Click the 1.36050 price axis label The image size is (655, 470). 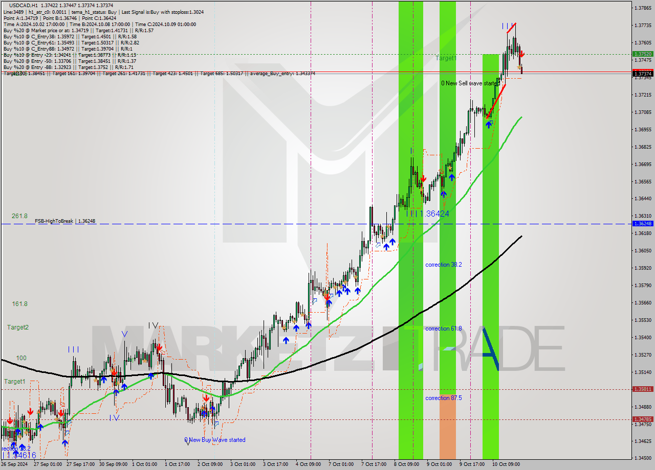[x=643, y=250]
